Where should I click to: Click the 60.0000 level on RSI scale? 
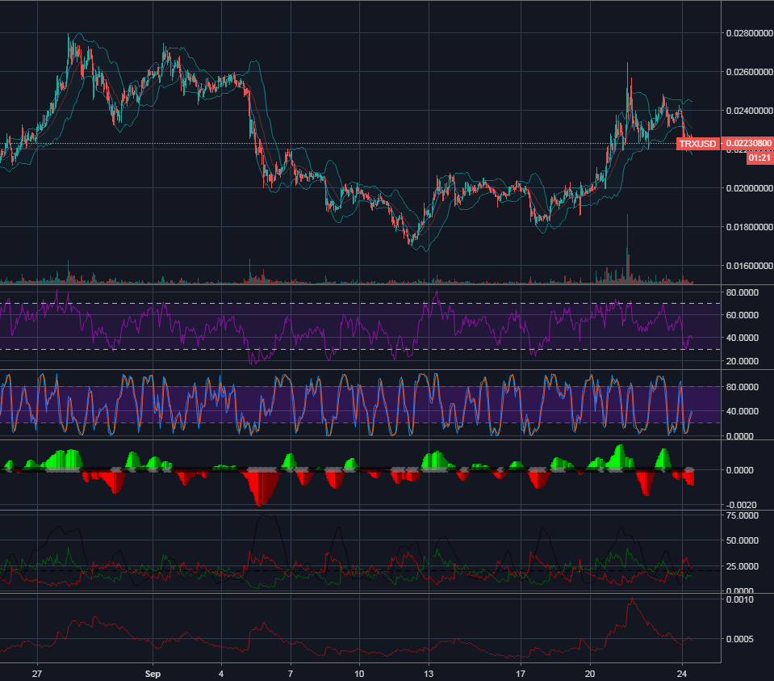(x=743, y=315)
